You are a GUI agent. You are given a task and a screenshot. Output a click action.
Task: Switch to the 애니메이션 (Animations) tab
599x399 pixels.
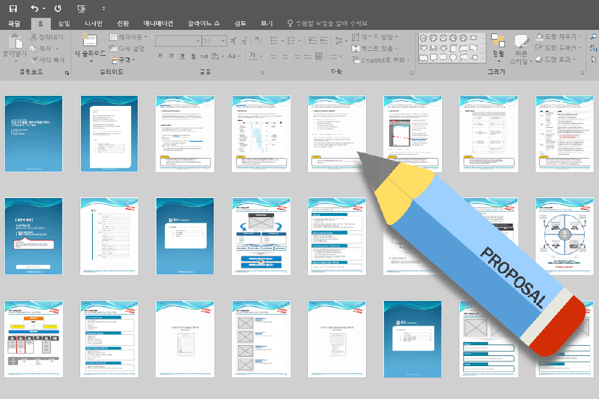158,24
